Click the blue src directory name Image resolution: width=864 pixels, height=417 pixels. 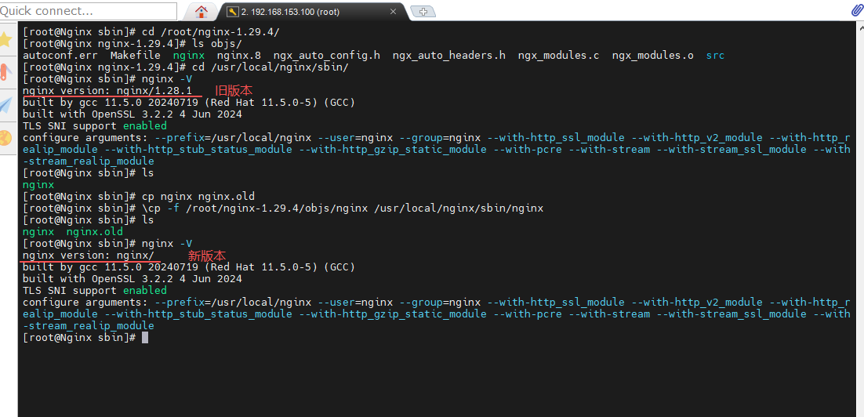click(x=715, y=55)
